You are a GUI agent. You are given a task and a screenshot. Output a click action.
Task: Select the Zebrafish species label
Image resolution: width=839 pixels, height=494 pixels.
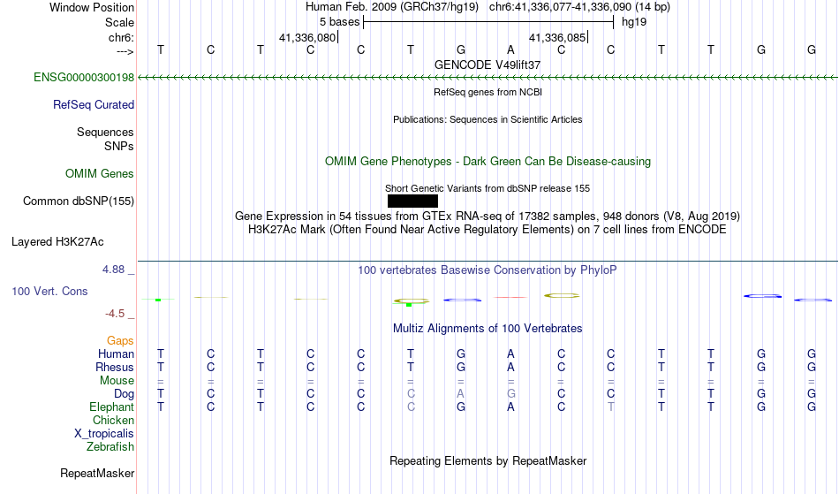[x=110, y=447]
